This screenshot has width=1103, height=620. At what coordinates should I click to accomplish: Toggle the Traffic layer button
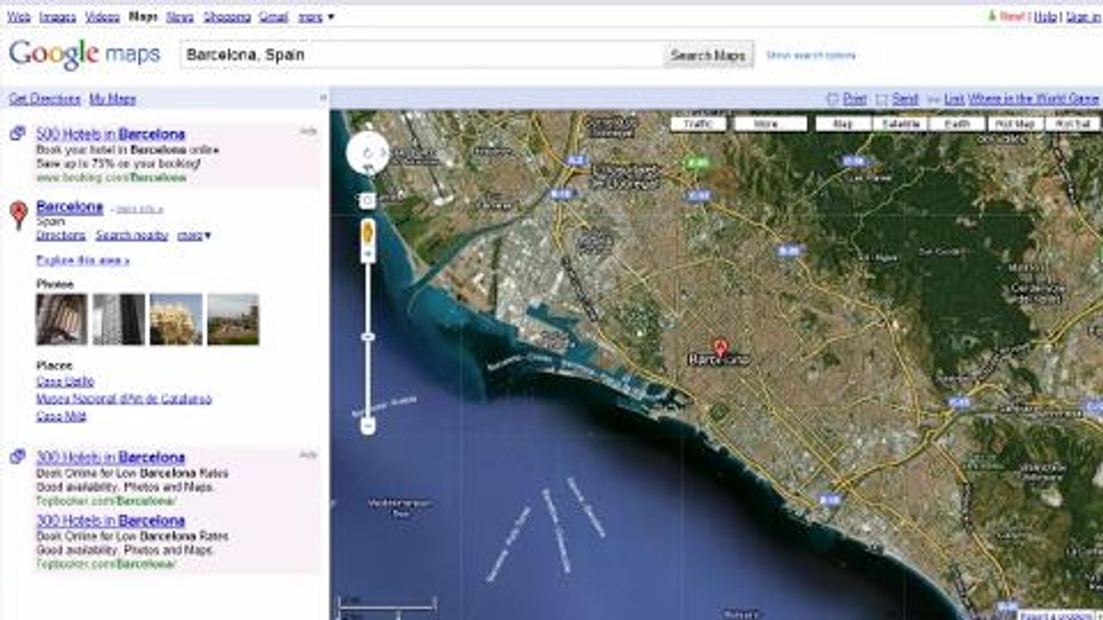click(x=698, y=124)
